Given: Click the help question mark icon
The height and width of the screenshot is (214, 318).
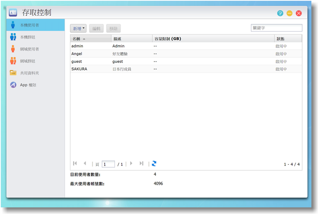Looking at the screenshot, I should click(x=280, y=13).
